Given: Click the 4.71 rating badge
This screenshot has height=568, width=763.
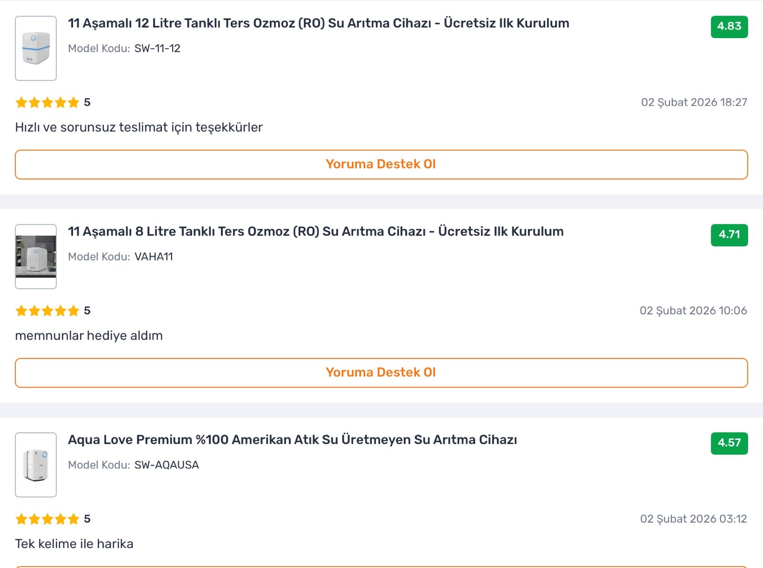Looking at the screenshot, I should [729, 235].
